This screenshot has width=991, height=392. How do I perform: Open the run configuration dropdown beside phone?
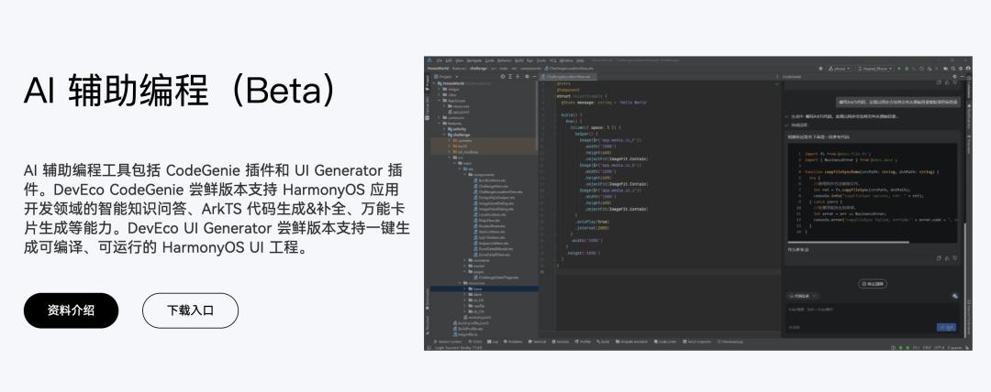click(874, 68)
